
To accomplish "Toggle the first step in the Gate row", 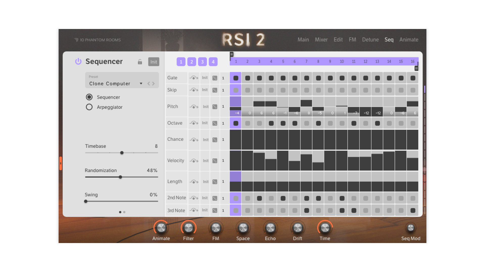I will [x=235, y=78].
